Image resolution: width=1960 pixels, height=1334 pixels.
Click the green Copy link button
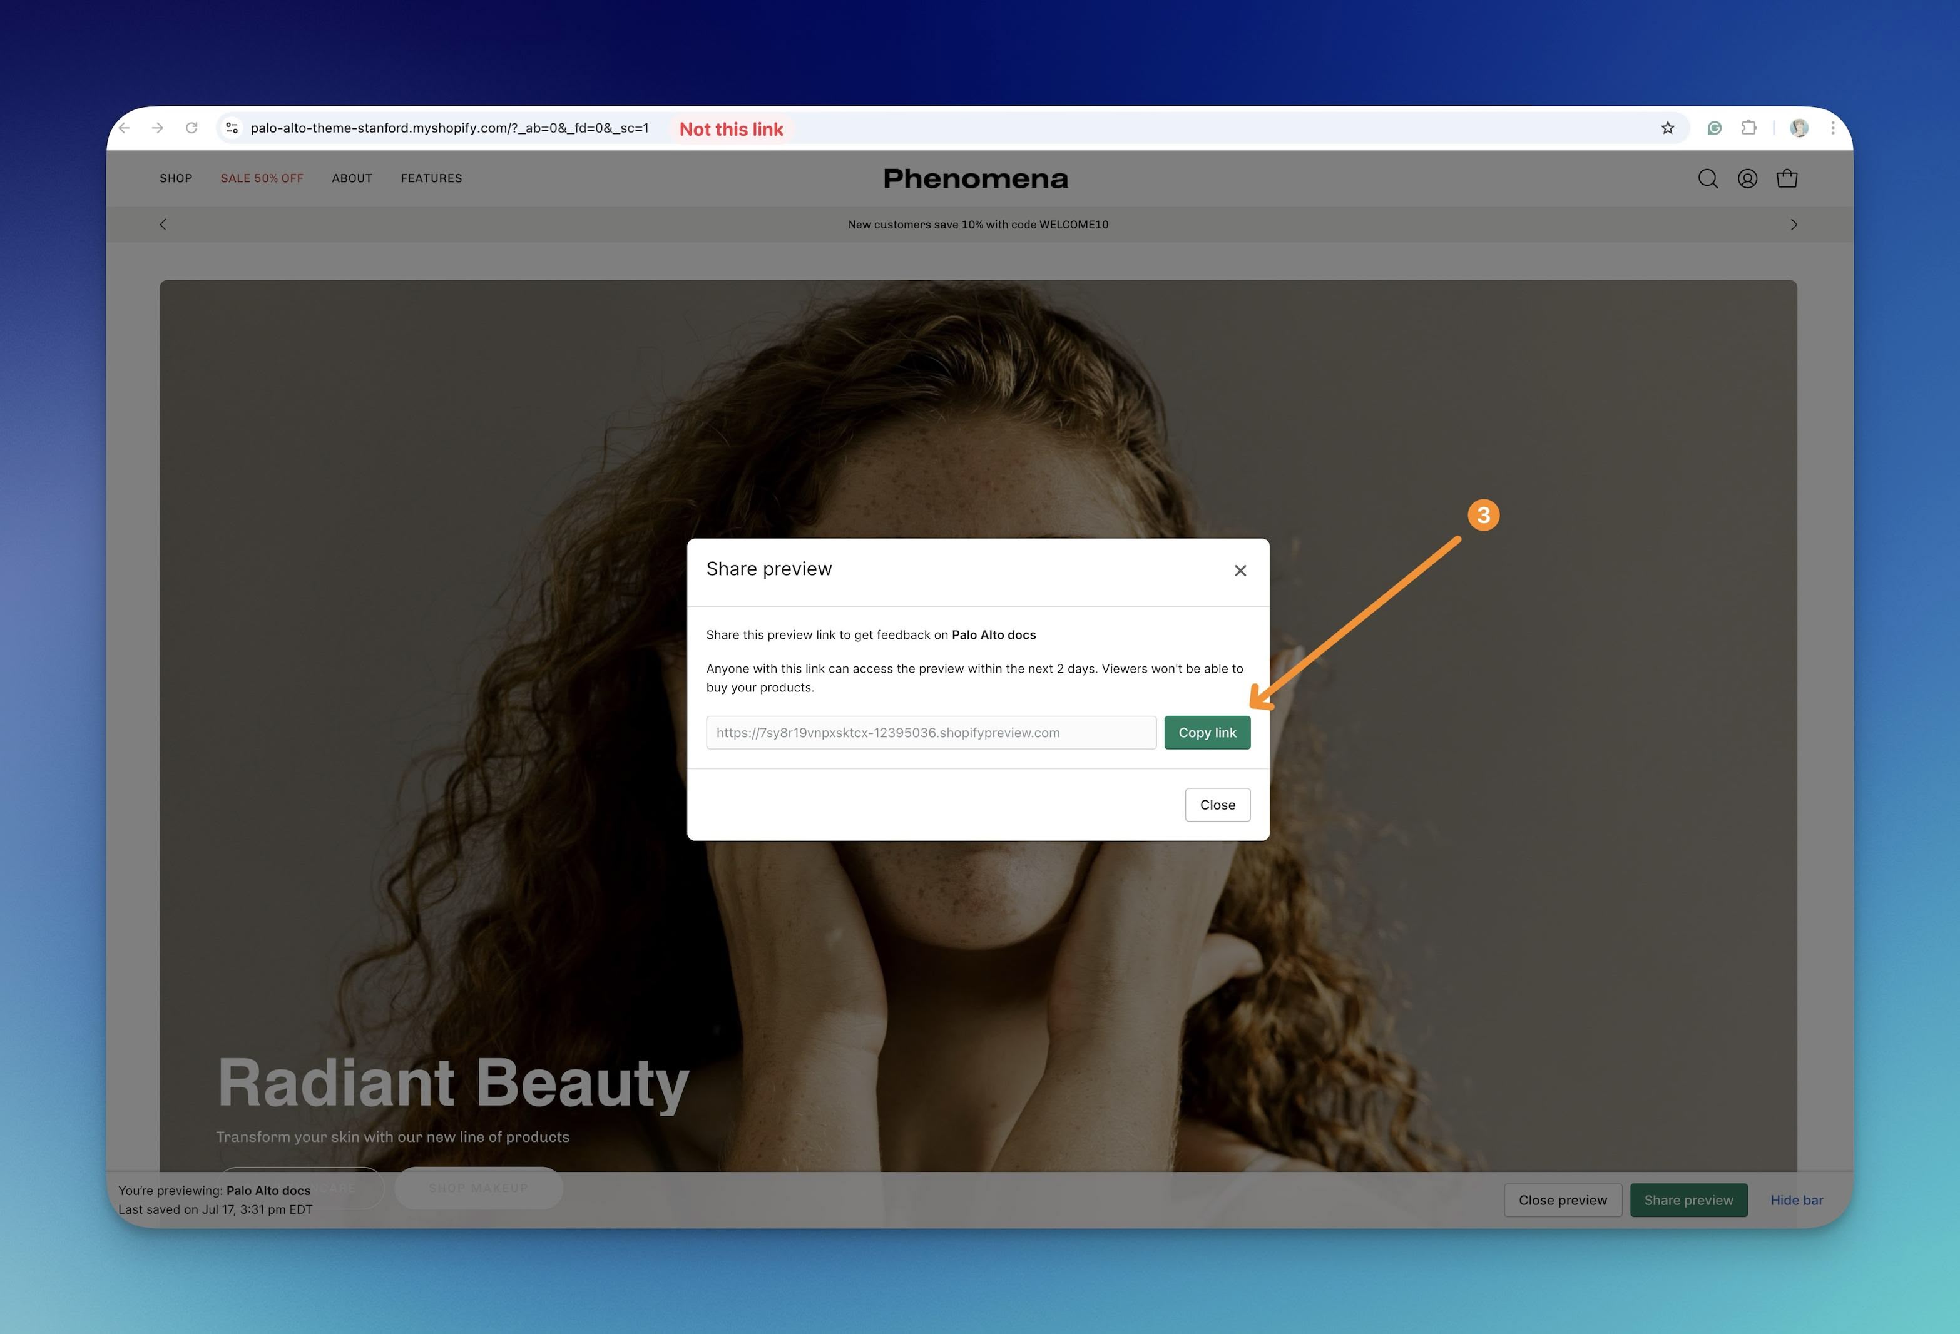coord(1207,733)
